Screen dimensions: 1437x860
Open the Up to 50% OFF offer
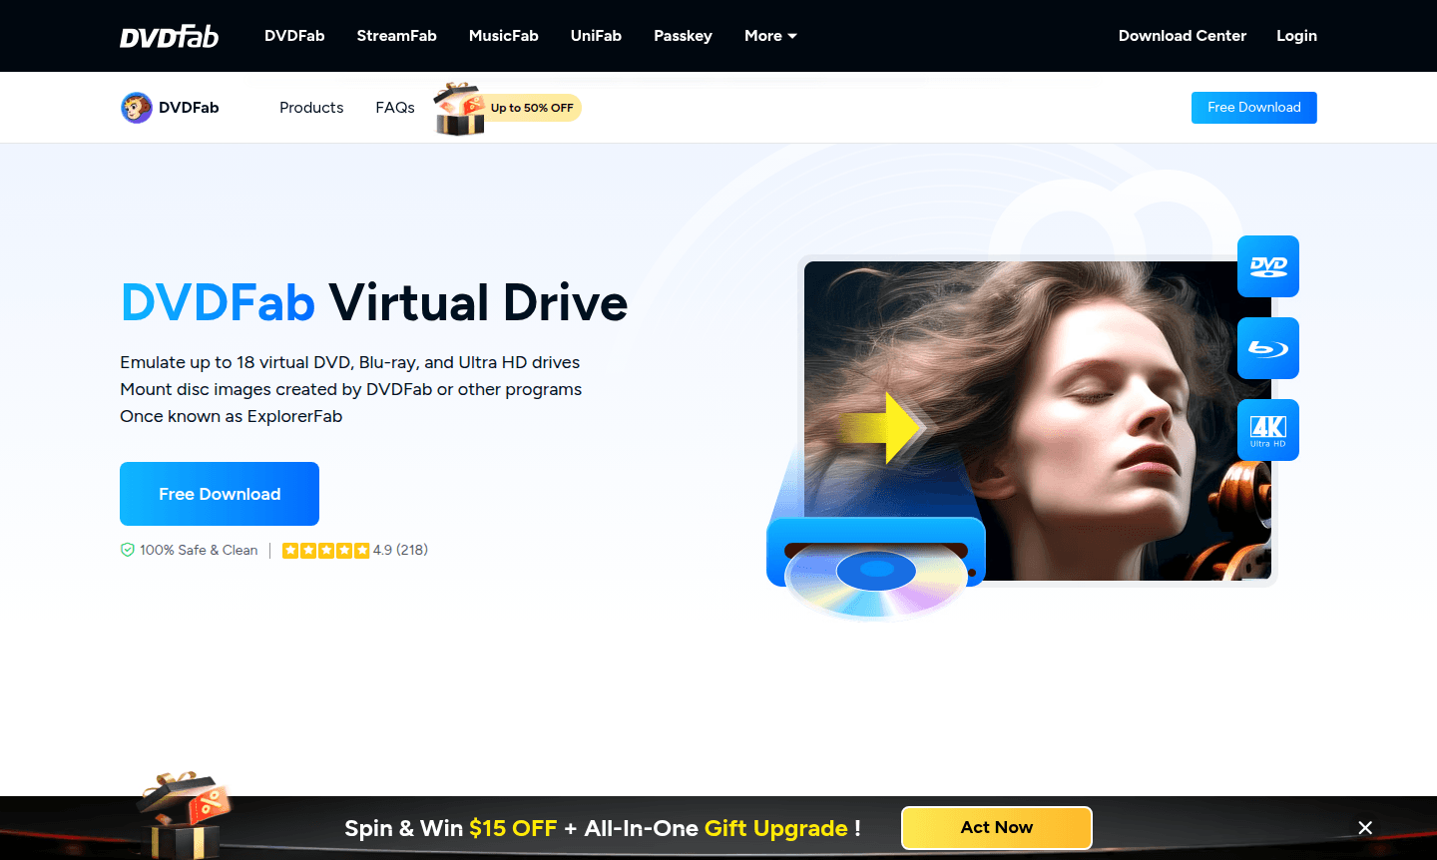point(531,107)
